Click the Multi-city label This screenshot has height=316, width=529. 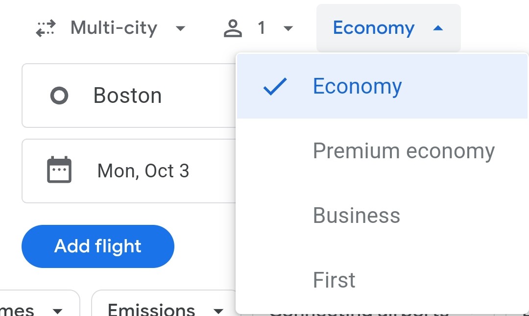[x=114, y=28]
